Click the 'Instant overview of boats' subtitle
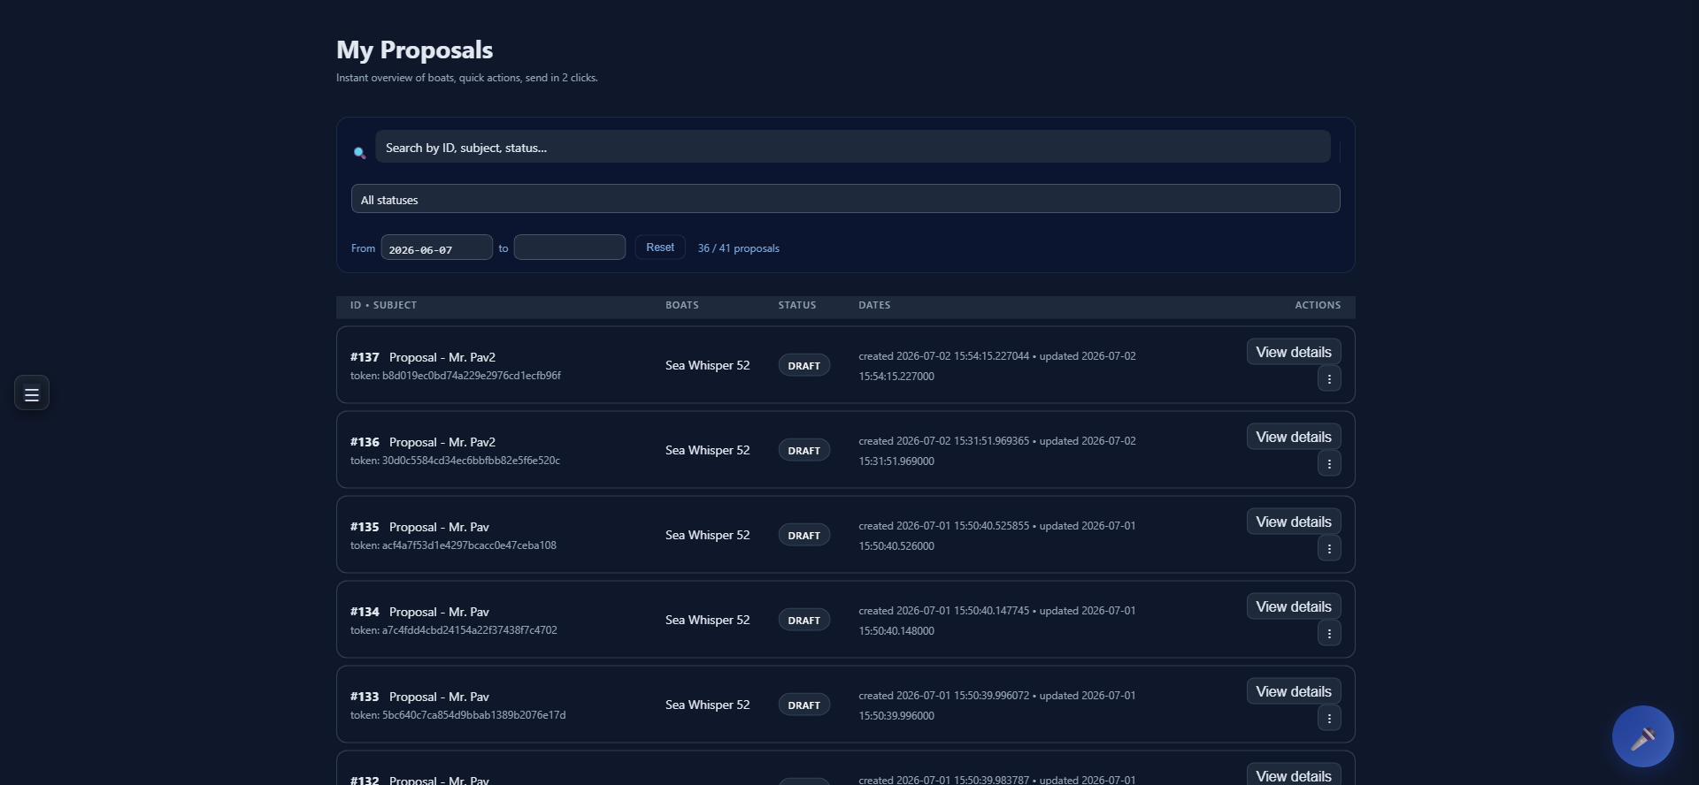This screenshot has height=785, width=1699. [466, 78]
